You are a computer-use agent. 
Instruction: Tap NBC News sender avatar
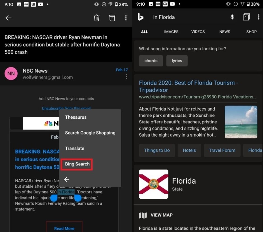pyautogui.click(x=11, y=74)
